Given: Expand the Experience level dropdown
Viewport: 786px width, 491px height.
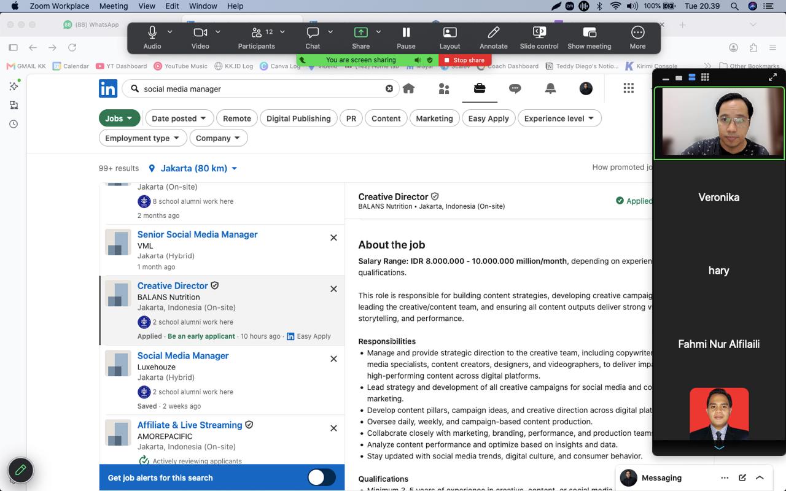Looking at the screenshot, I should [559, 118].
